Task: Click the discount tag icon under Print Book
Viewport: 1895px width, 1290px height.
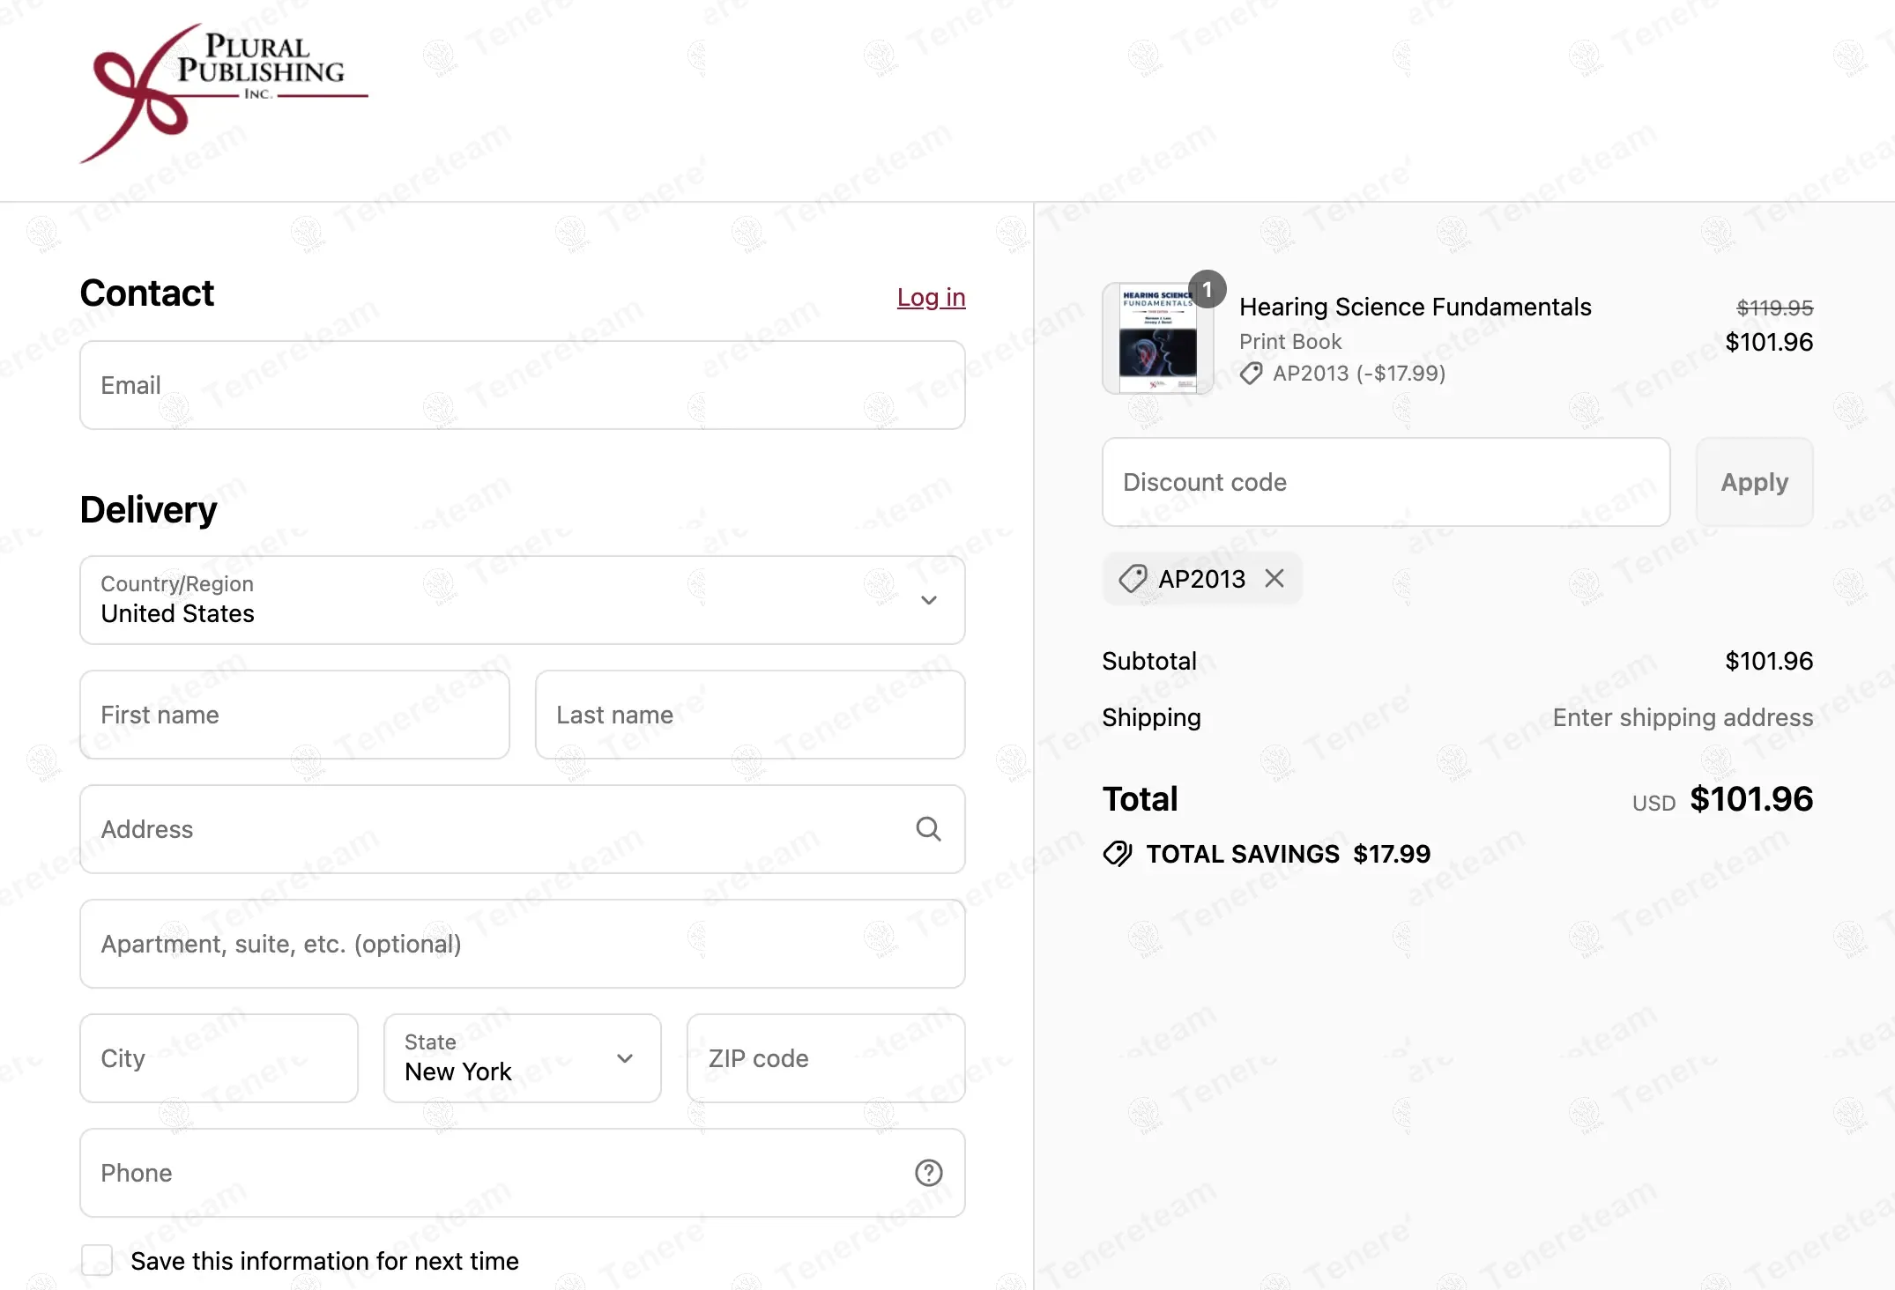Action: [1251, 374]
